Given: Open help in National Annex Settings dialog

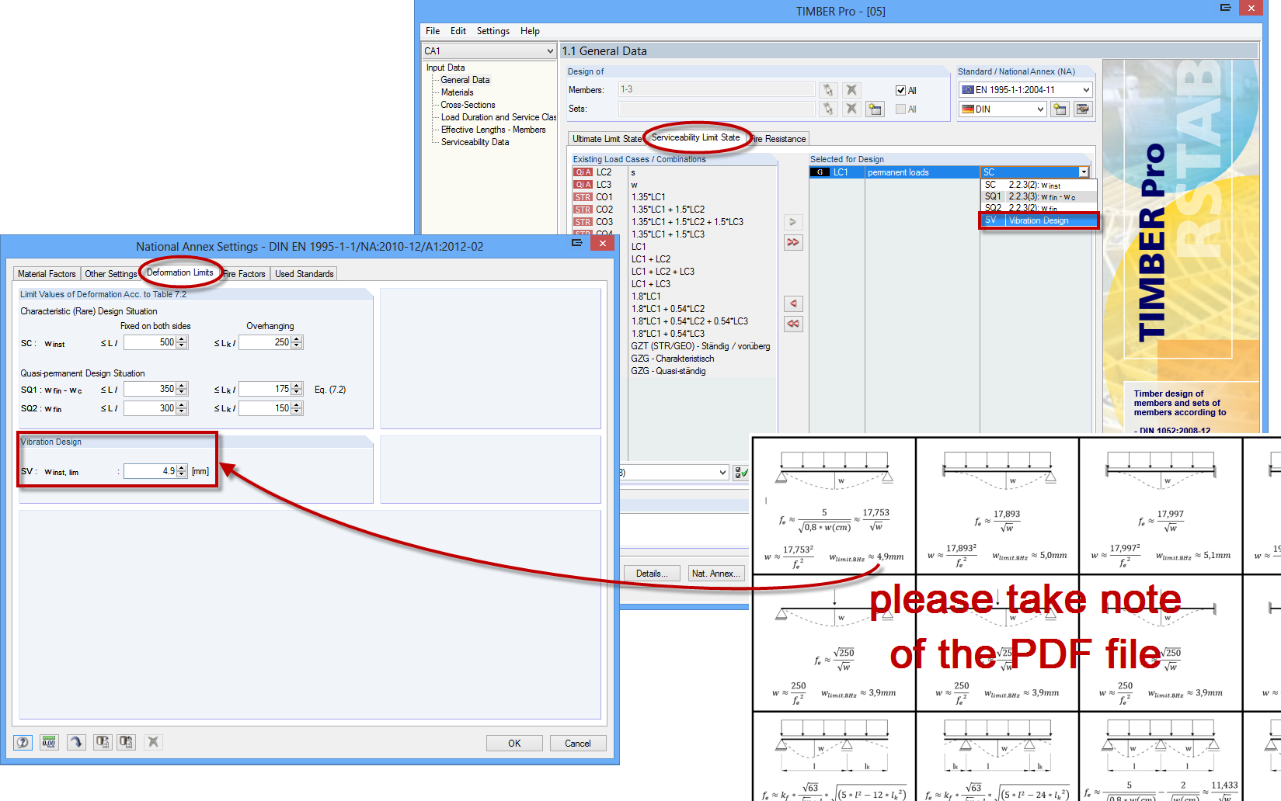Looking at the screenshot, I should (23, 743).
